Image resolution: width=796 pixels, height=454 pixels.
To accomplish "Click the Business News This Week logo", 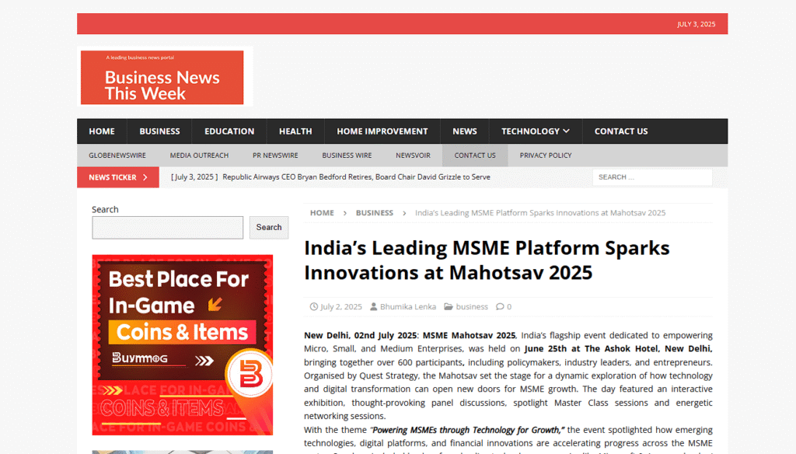I will point(162,78).
